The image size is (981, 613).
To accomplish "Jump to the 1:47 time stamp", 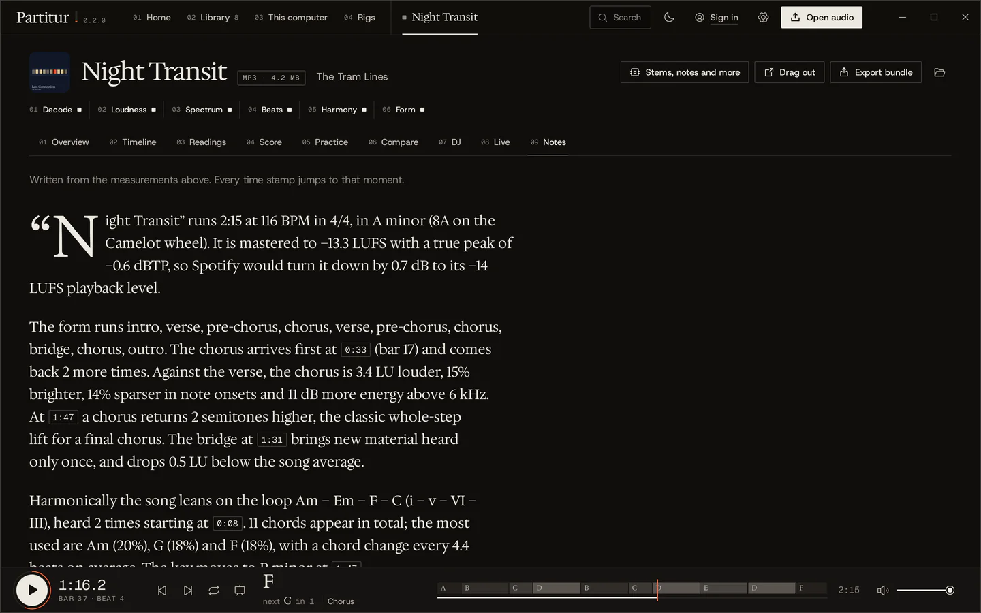I will click(63, 418).
